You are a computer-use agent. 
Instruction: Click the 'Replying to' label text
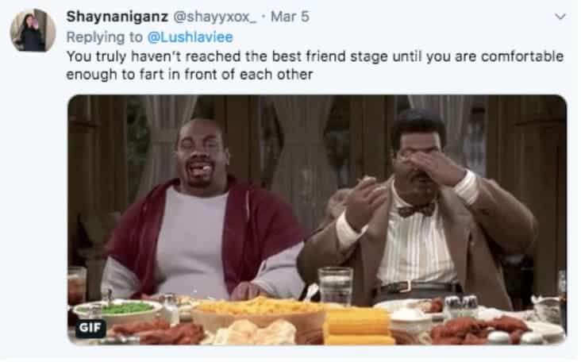(x=104, y=37)
